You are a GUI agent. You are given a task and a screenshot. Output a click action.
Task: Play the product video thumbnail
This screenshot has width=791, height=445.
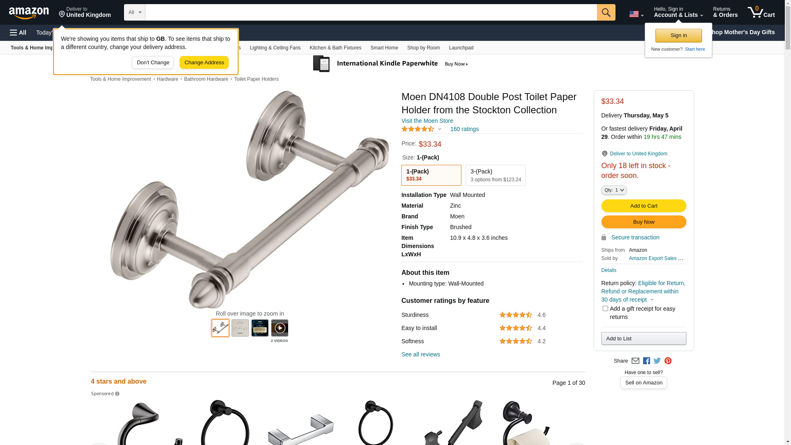280,328
